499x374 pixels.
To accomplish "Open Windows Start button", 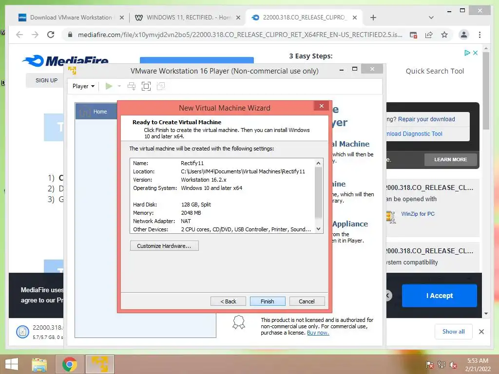I will click(12, 364).
